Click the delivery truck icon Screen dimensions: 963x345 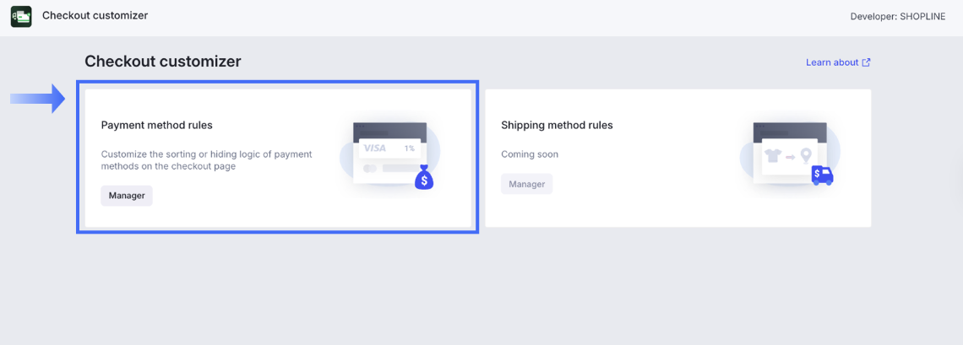coord(822,175)
